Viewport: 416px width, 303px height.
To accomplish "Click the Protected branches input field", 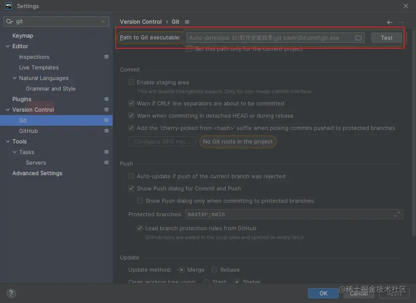I will point(294,214).
